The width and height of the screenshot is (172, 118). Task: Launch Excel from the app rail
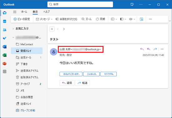[5, 55]
